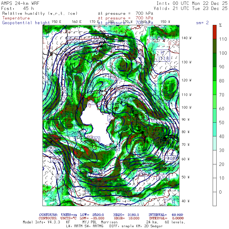Click the "Rothera" station label on map

(153, 129)
